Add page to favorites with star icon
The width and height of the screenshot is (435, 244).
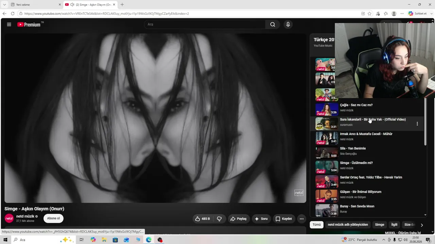369,14
